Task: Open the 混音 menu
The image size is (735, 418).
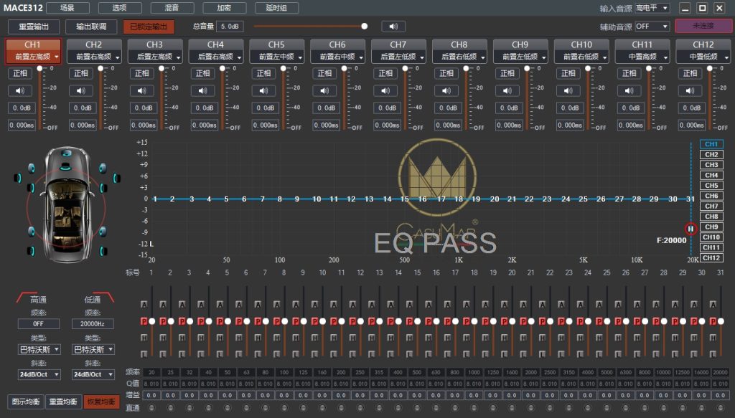Action: pyautogui.click(x=172, y=8)
